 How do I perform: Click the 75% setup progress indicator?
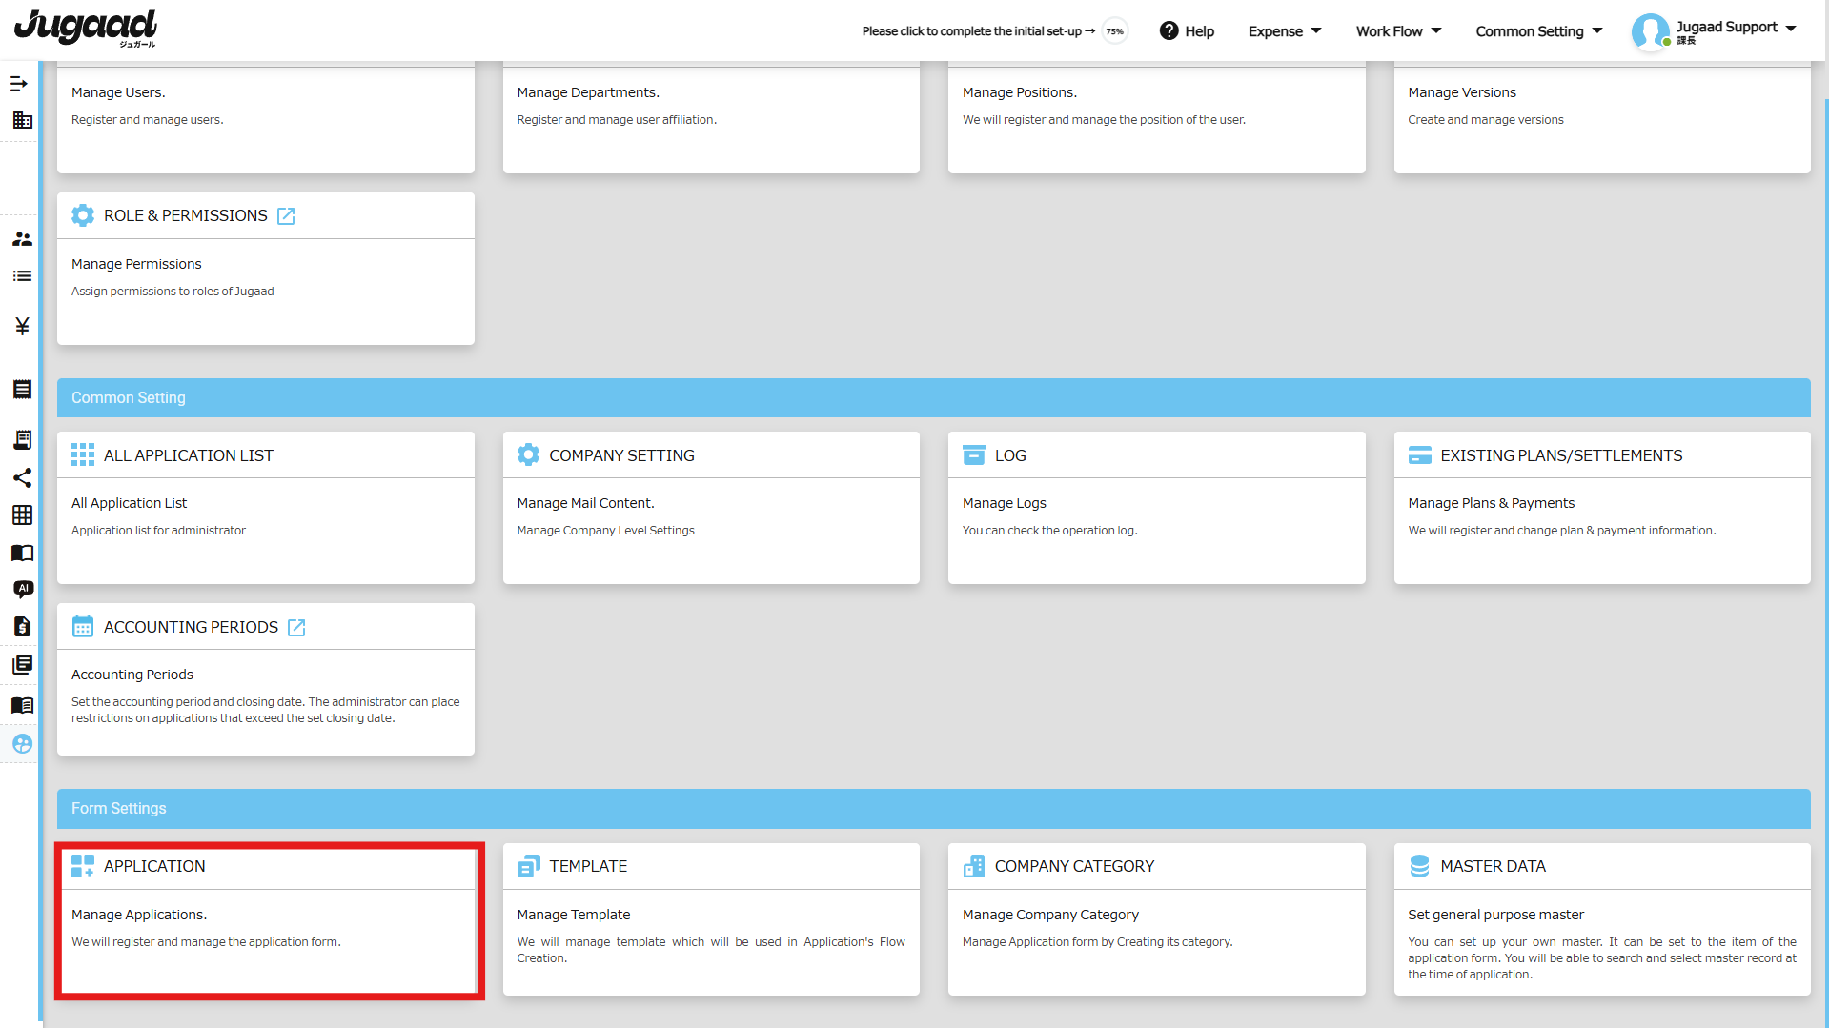1114,31
